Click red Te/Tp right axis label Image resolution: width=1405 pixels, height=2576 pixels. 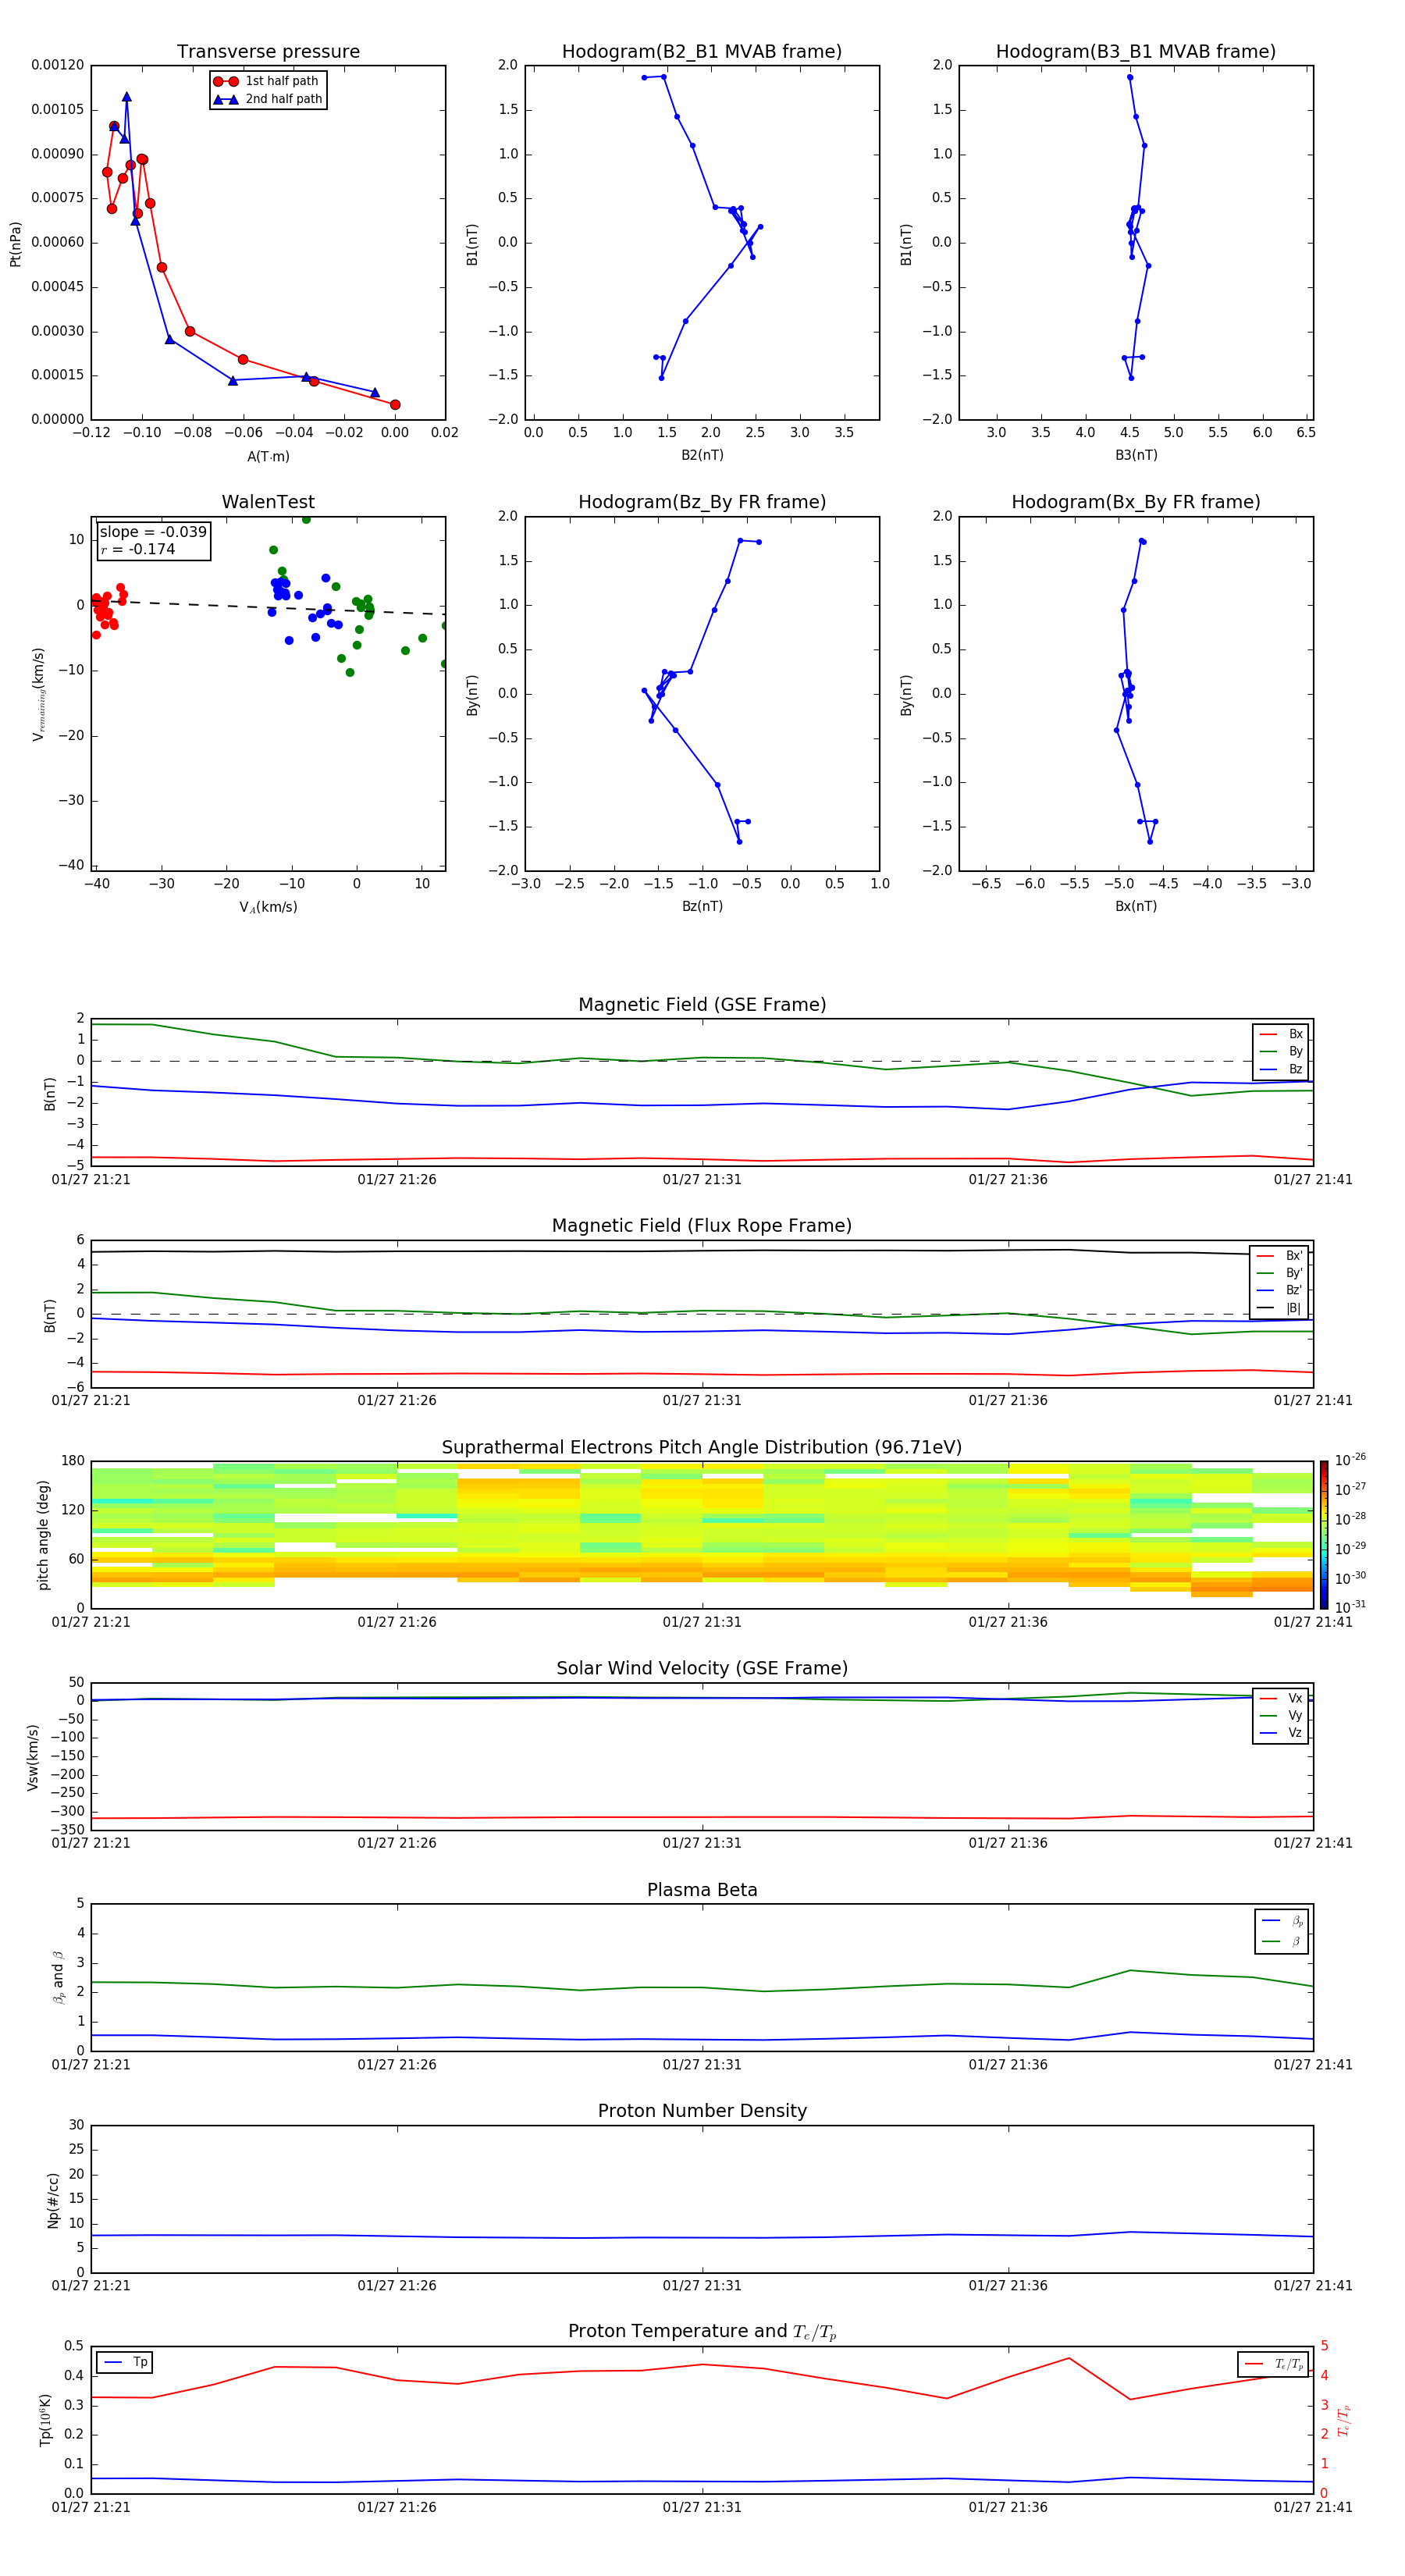pos(1343,2420)
